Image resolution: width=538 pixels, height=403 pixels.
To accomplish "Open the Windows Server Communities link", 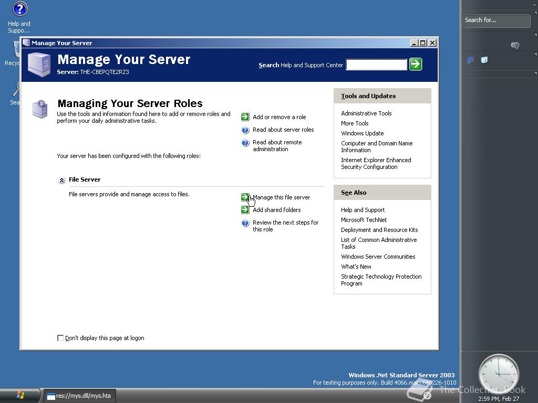I will tap(378, 256).
